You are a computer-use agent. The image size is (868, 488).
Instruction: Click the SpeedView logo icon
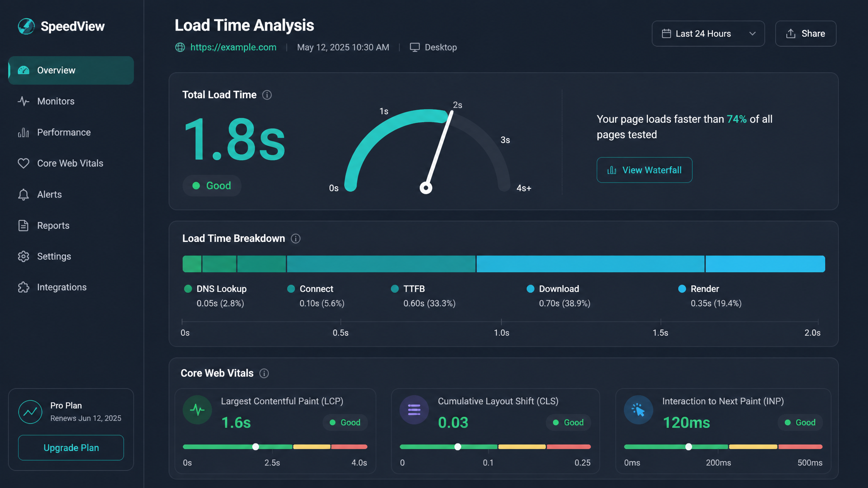(x=26, y=26)
